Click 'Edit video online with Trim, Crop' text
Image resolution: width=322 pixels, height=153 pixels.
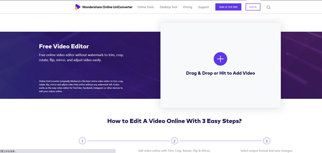(x=174, y=151)
